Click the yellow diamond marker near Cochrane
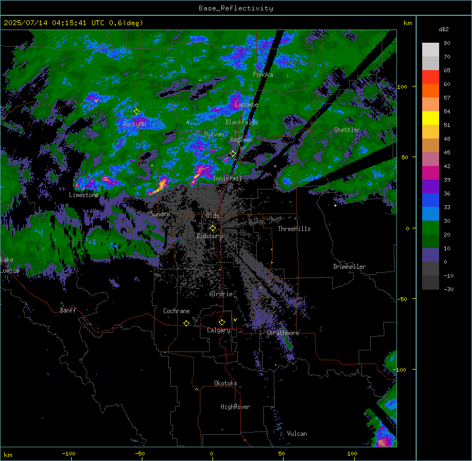472x461 pixels. click(186, 323)
